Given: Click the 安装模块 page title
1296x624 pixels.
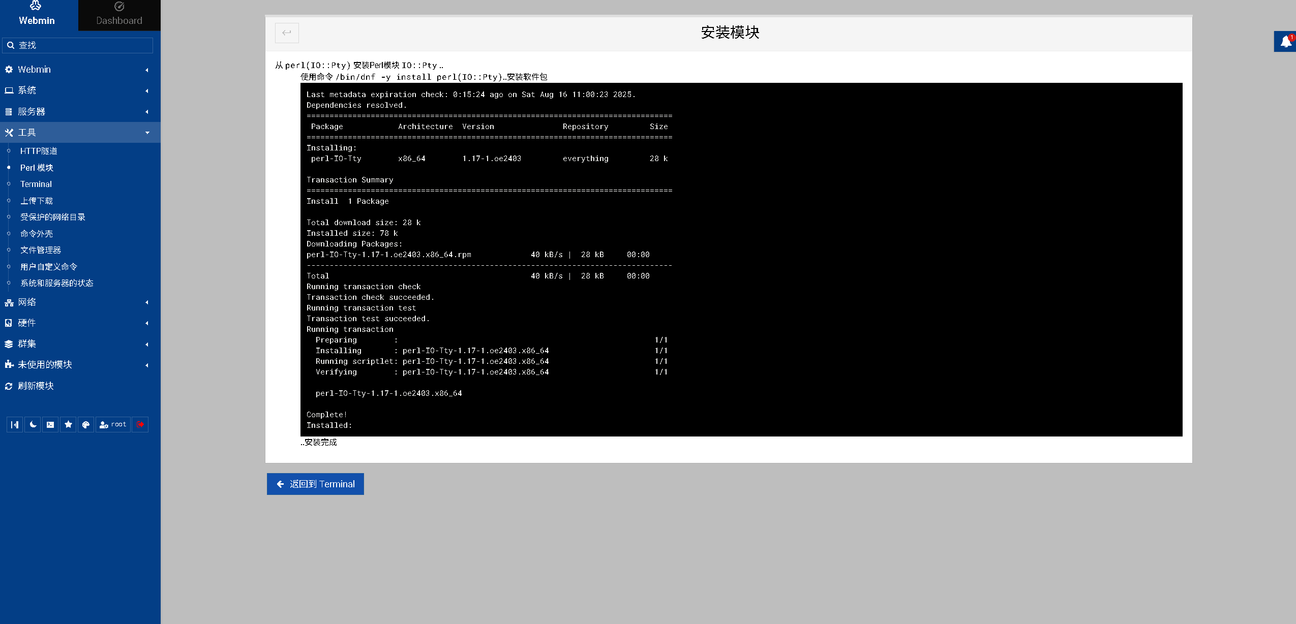Looking at the screenshot, I should [730, 33].
